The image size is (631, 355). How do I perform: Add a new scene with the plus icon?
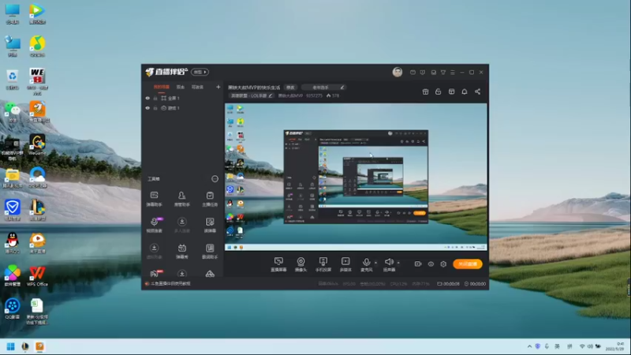(x=218, y=87)
